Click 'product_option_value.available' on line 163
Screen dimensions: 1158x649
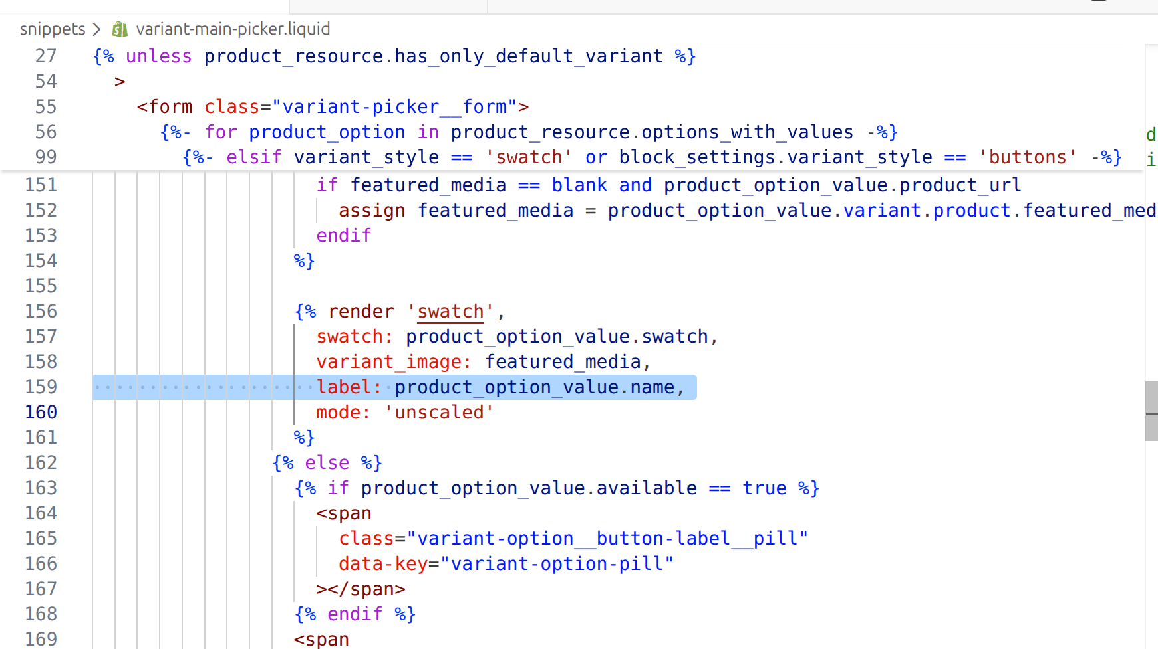click(x=529, y=488)
